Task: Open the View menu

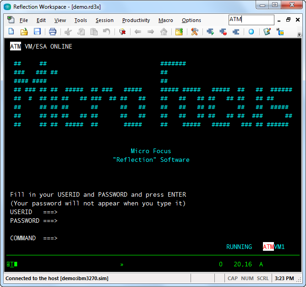Action: 60,20
